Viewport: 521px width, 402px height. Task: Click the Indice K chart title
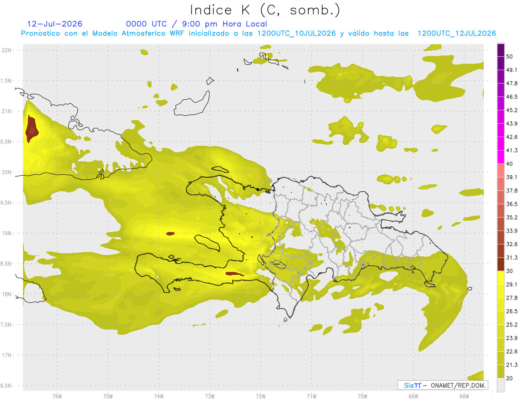(265, 10)
